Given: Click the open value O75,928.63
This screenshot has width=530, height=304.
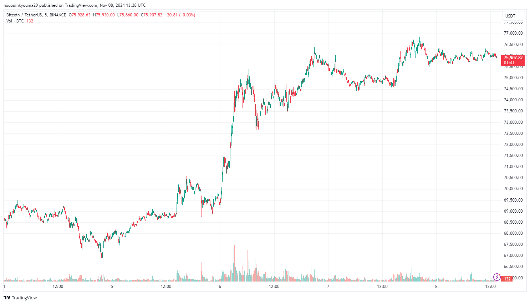Looking at the screenshot, I should [80, 15].
